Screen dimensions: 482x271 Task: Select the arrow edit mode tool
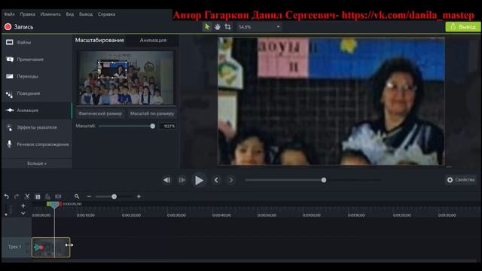click(x=207, y=27)
